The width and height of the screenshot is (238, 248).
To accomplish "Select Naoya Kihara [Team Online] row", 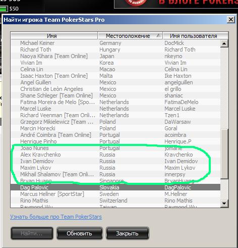I will 115,56.
